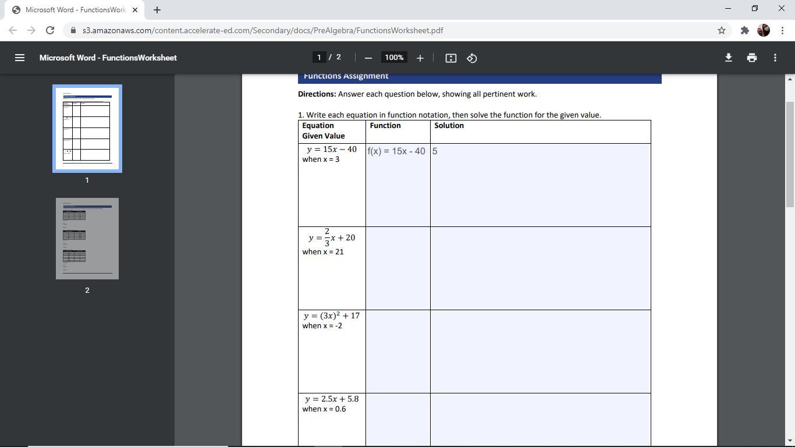Screen dimensions: 795x447
Task: Select the FunctionsWorksheet browser tab
Action: [x=74, y=10]
